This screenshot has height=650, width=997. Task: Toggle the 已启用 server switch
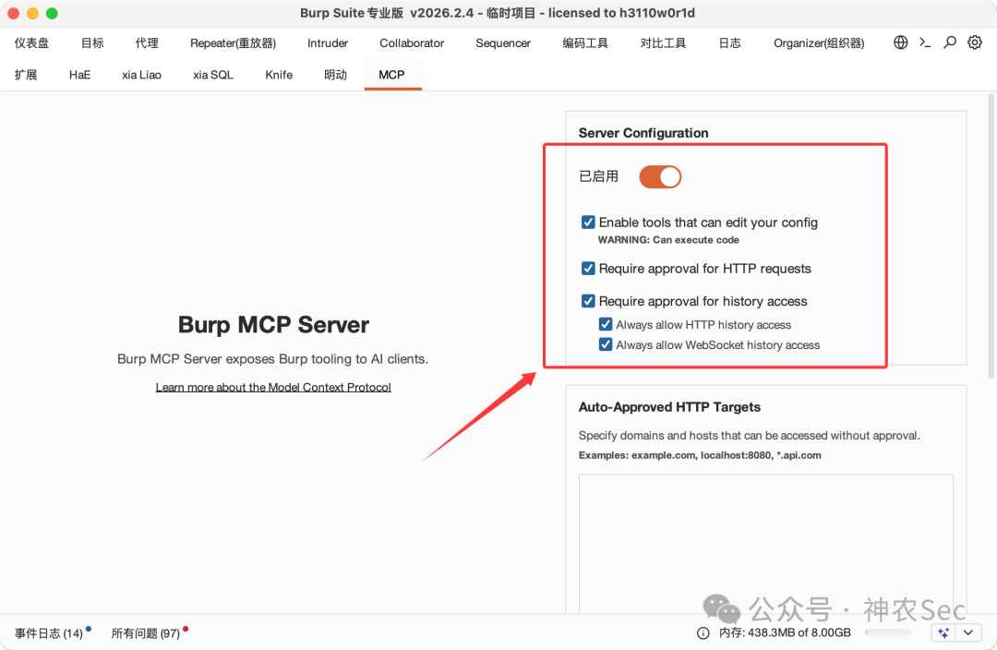click(x=660, y=176)
